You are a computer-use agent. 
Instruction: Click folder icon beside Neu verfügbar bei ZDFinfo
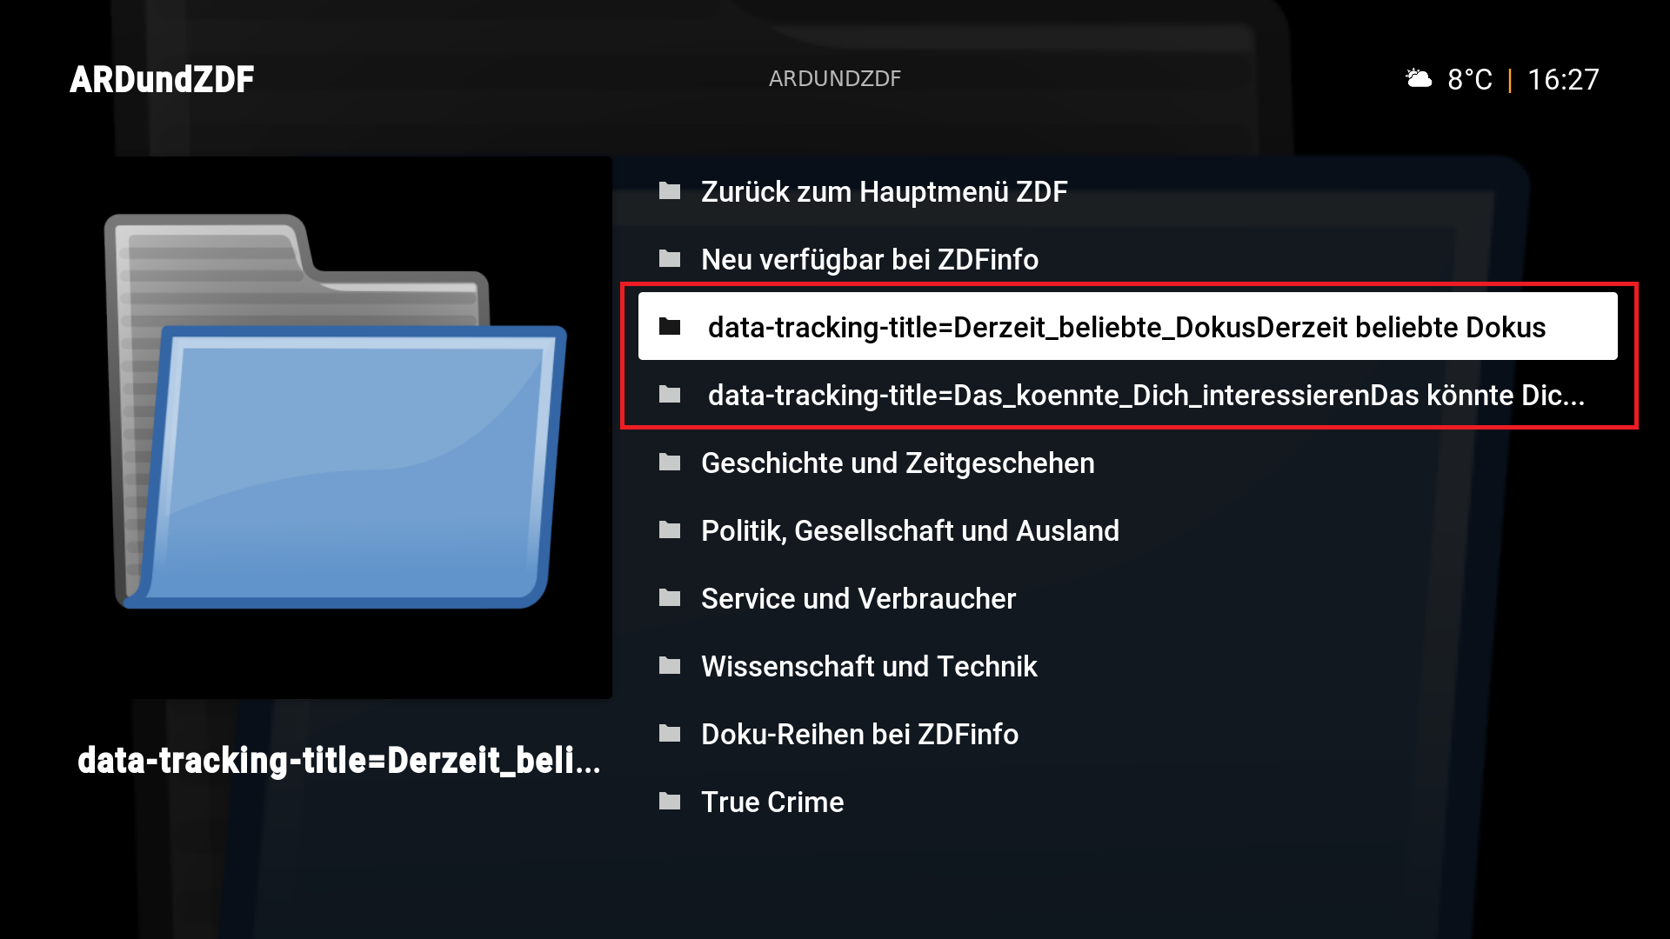[x=670, y=258]
